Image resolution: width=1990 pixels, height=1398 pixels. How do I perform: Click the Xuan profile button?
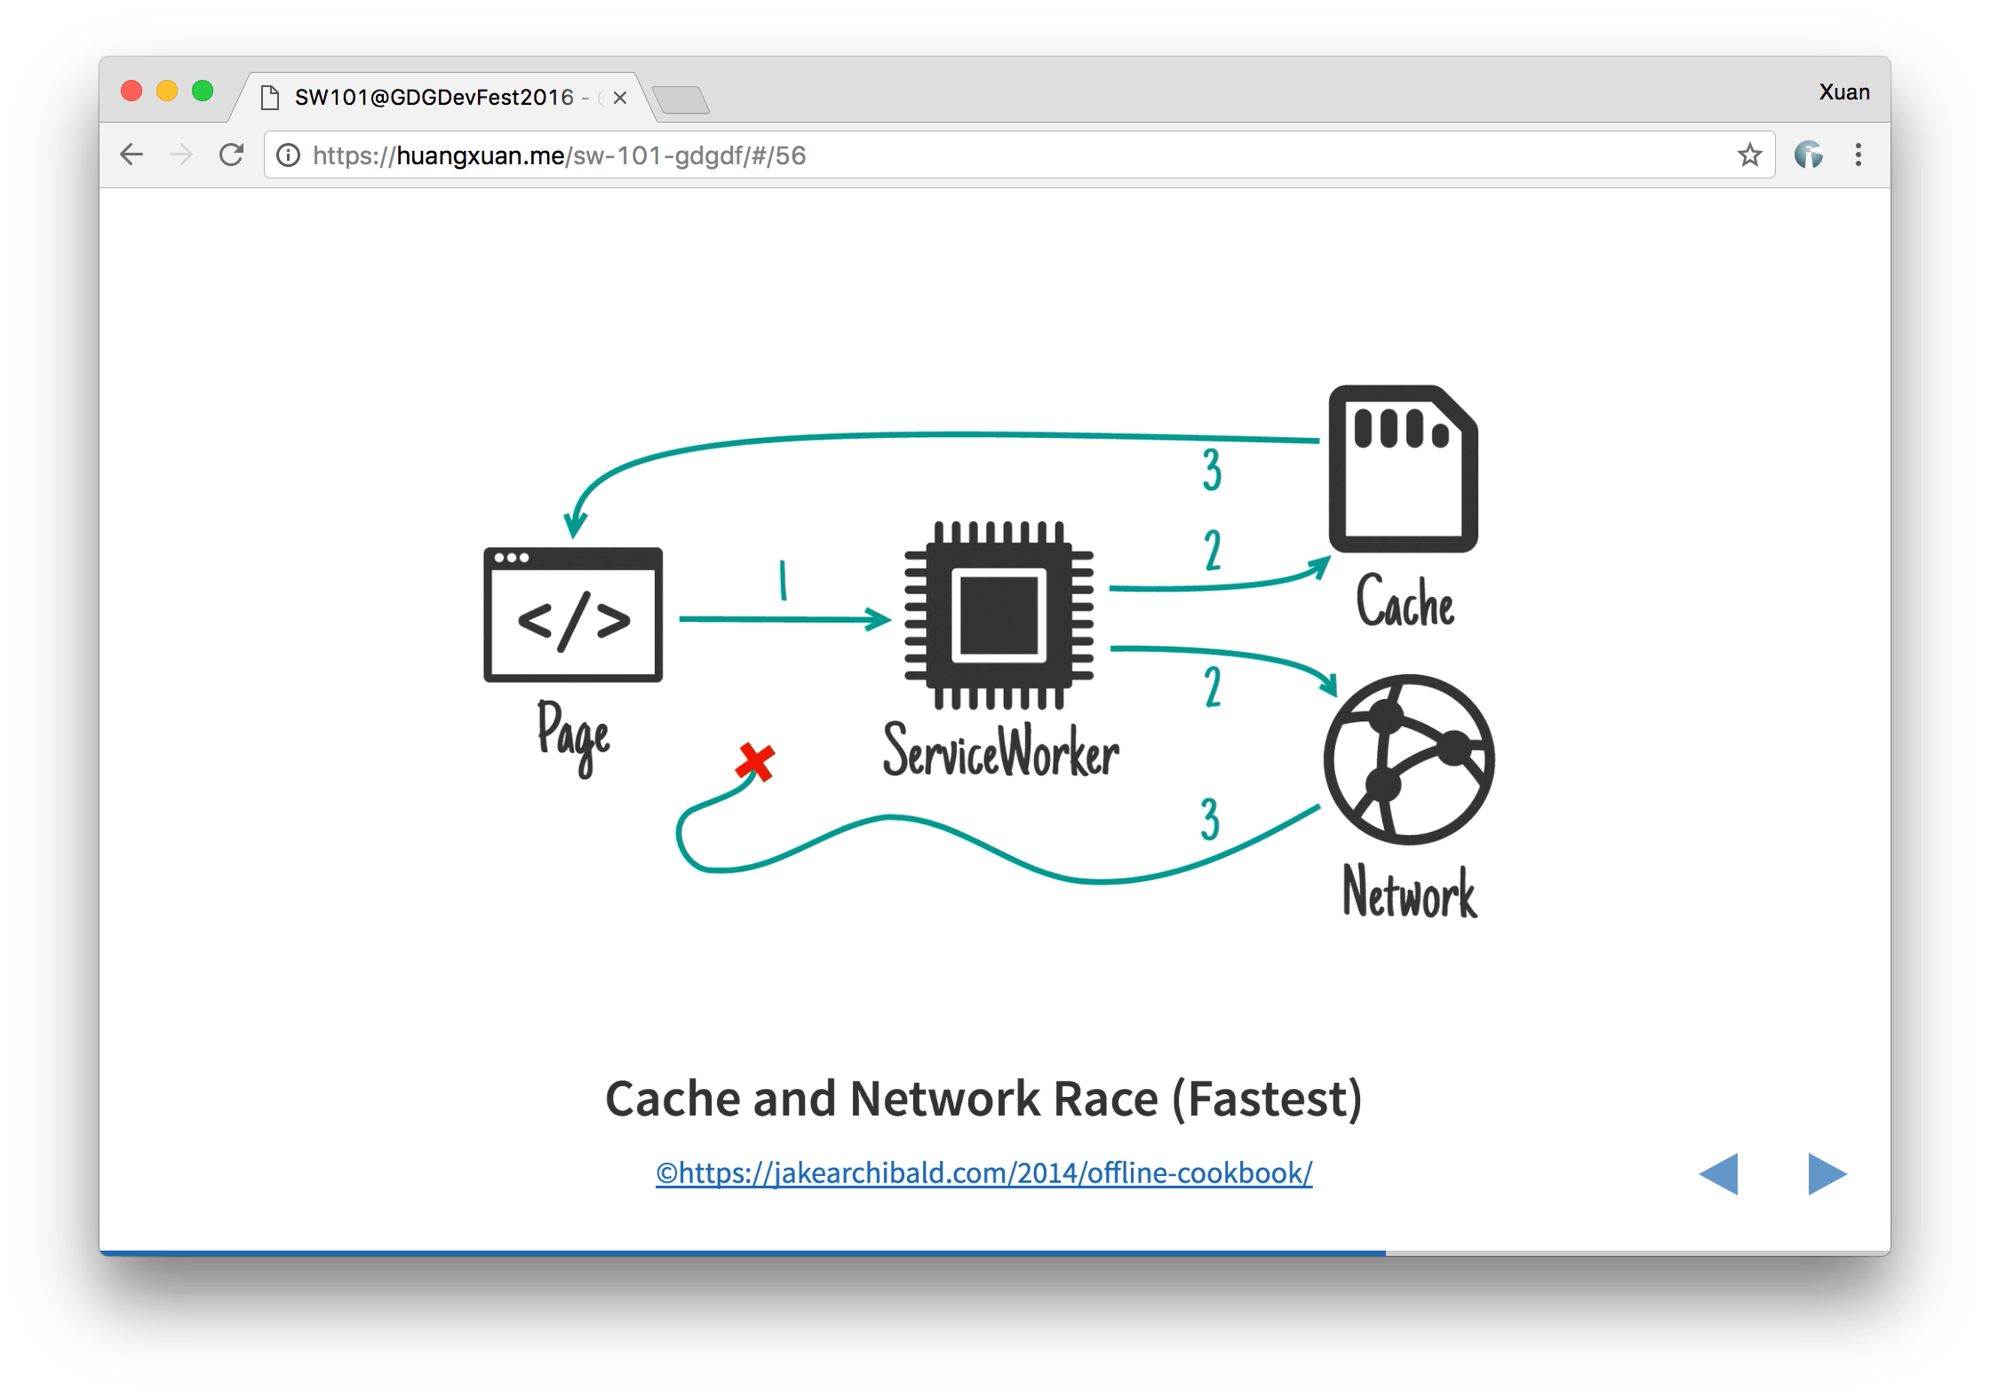click(1843, 92)
